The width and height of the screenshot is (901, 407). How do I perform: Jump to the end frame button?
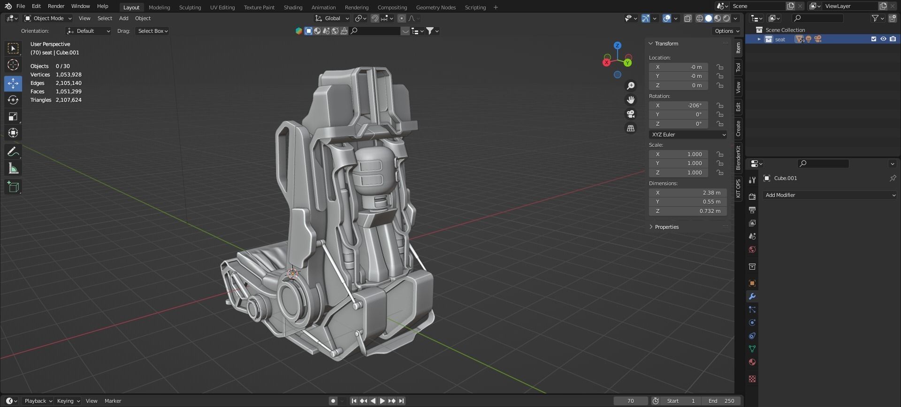(402, 401)
